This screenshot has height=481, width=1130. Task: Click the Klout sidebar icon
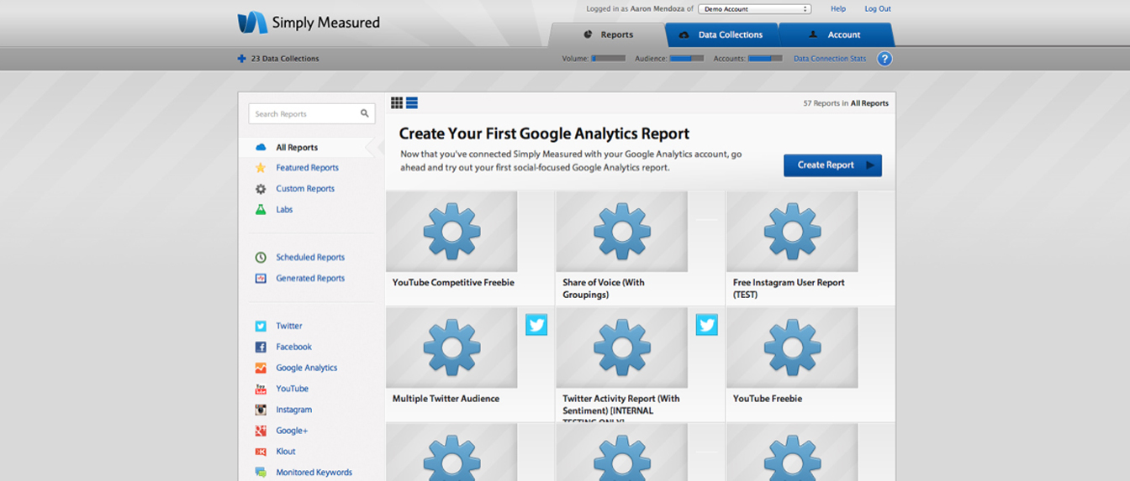point(261,452)
